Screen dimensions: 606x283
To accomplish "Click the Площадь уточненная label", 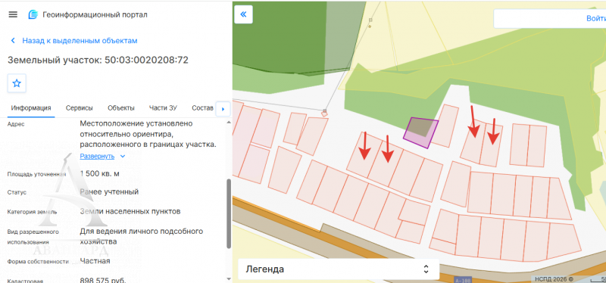I will point(36,174).
